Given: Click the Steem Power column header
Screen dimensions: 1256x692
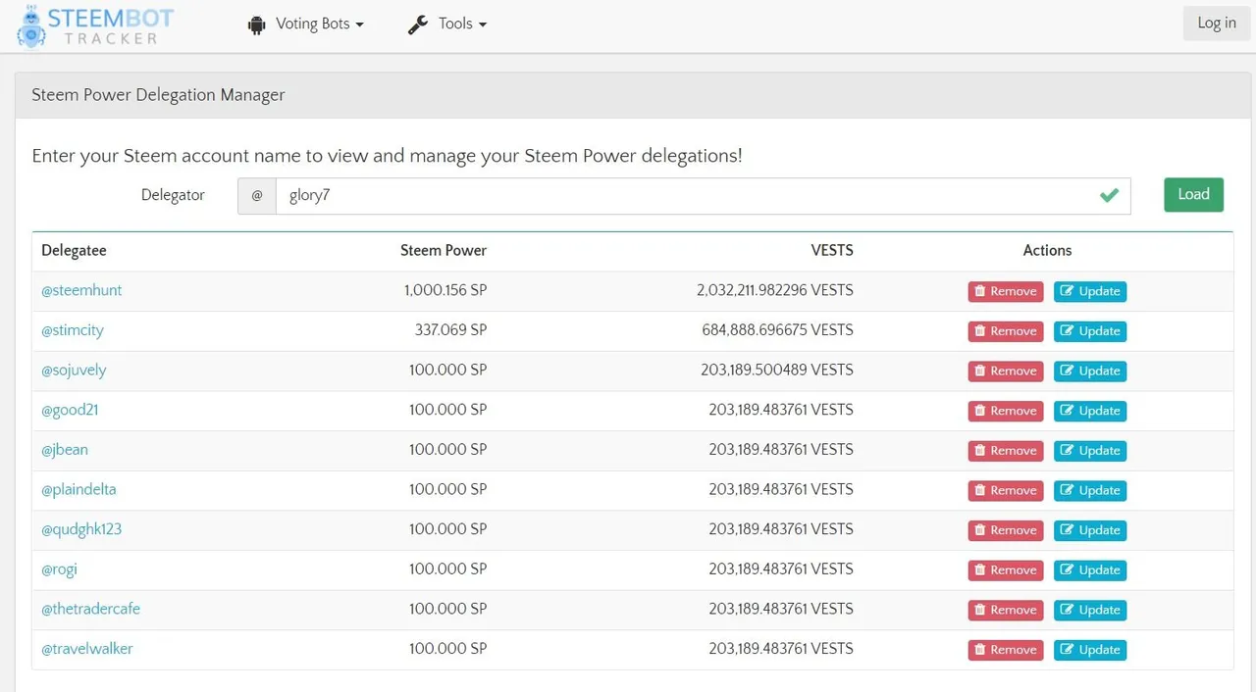Looking at the screenshot, I should [444, 251].
